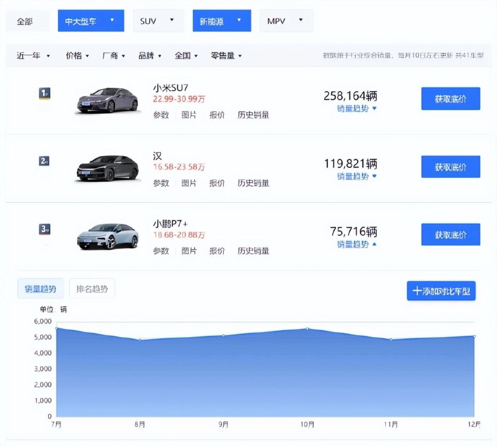
Task: Open the 近一年 time range dropdown
Action: tap(31, 55)
